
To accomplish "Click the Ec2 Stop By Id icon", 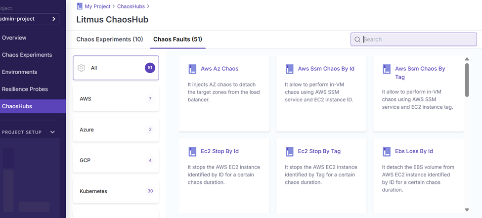I will coord(192,151).
